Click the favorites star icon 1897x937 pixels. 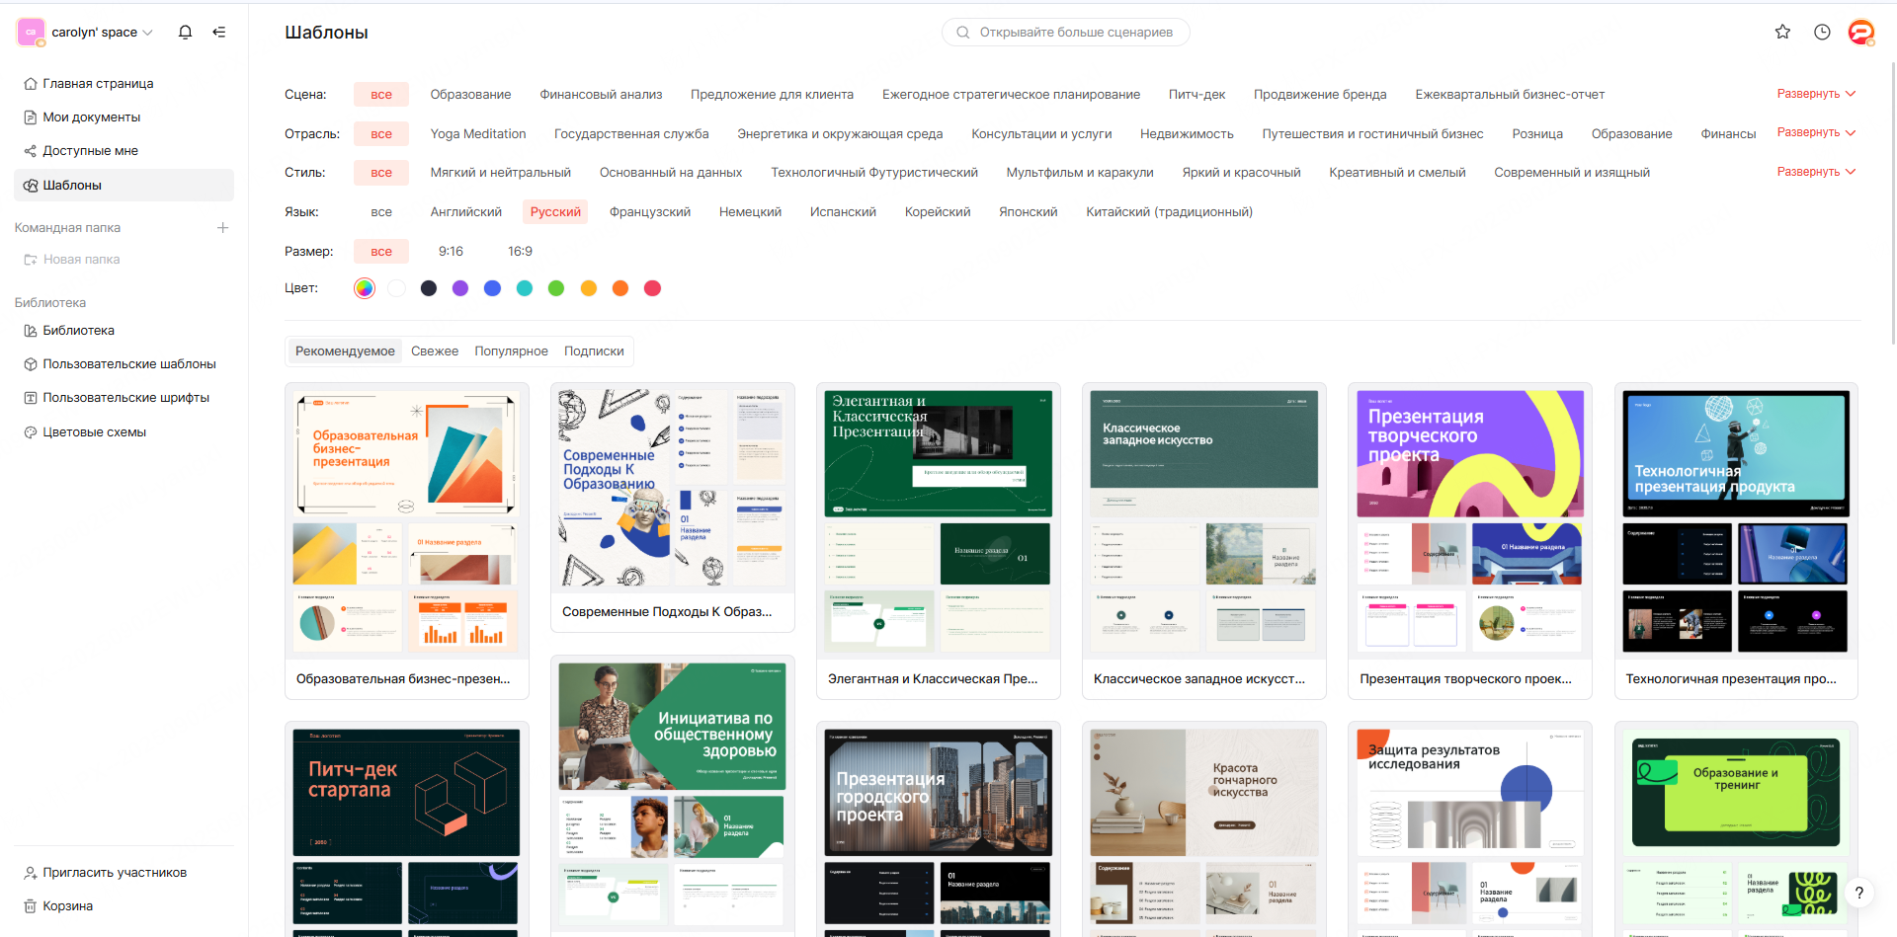pyautogui.click(x=1782, y=32)
